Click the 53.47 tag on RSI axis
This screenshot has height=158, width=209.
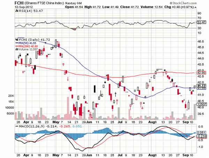click(x=202, y=22)
